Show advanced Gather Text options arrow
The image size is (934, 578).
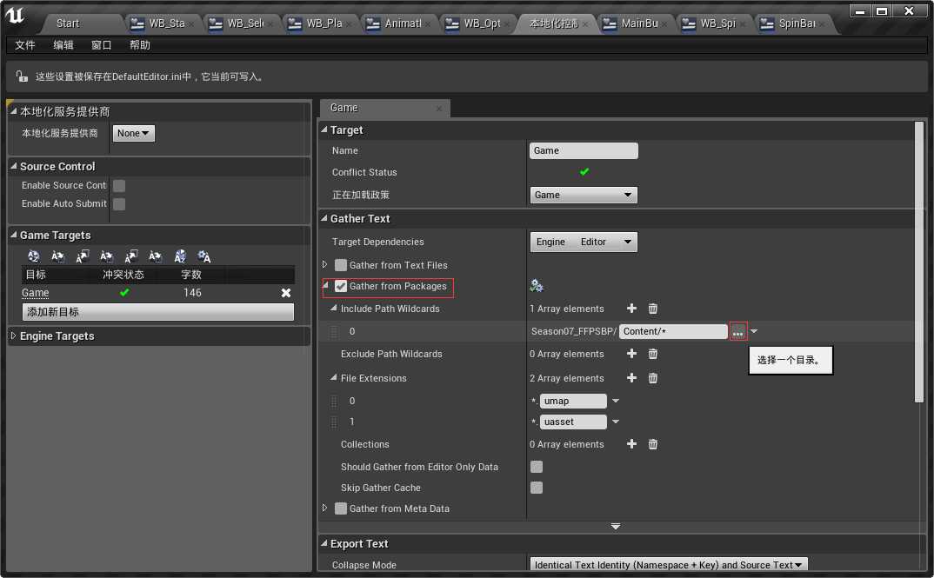[x=616, y=526]
